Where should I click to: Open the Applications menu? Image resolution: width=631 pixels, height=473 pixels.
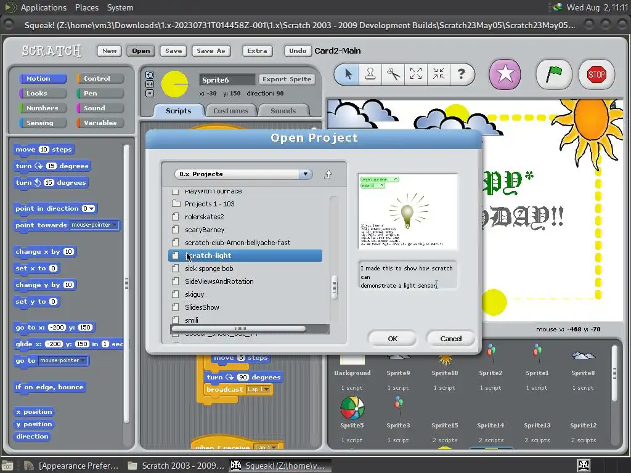tap(44, 7)
